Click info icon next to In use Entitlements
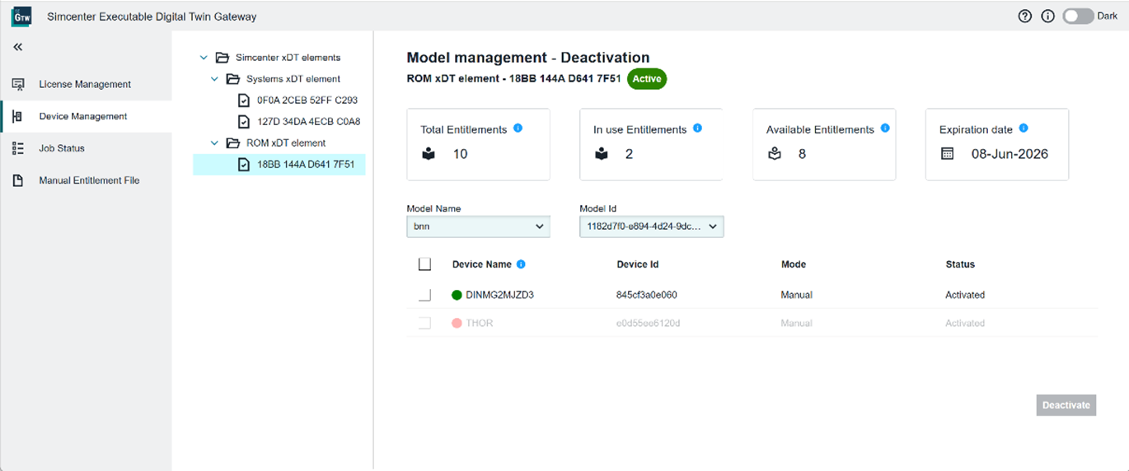 click(x=697, y=128)
